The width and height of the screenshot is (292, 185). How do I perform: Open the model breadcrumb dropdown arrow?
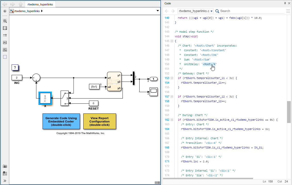point(158,11)
